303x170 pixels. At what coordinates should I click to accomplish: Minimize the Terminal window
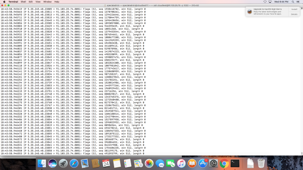click(x=5, y=5)
